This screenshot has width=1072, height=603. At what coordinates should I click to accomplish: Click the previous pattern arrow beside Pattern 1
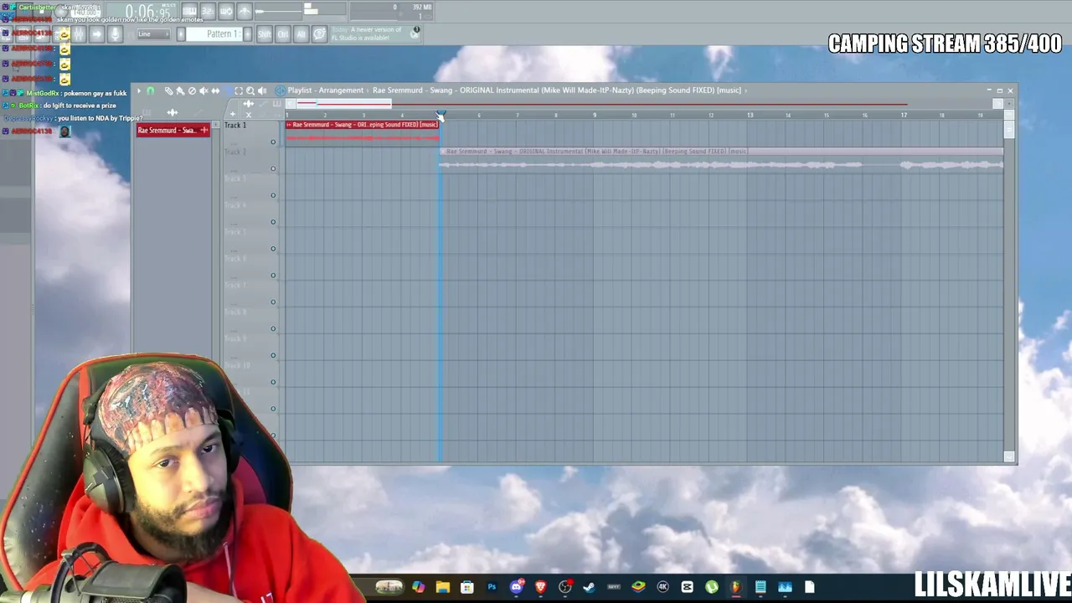click(x=181, y=34)
